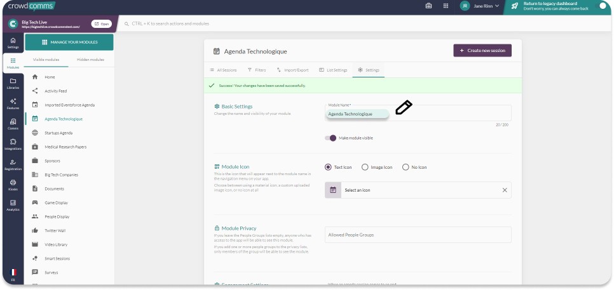Switch to the Hidden modules tab
This screenshot has height=290, width=614.
91,60
